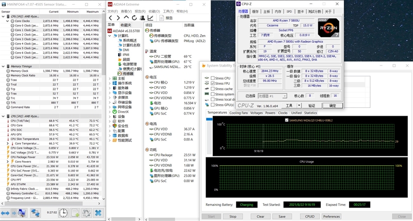Switch to the Cooling Fans tab
This screenshot has height=221, width=413.
click(239, 113)
